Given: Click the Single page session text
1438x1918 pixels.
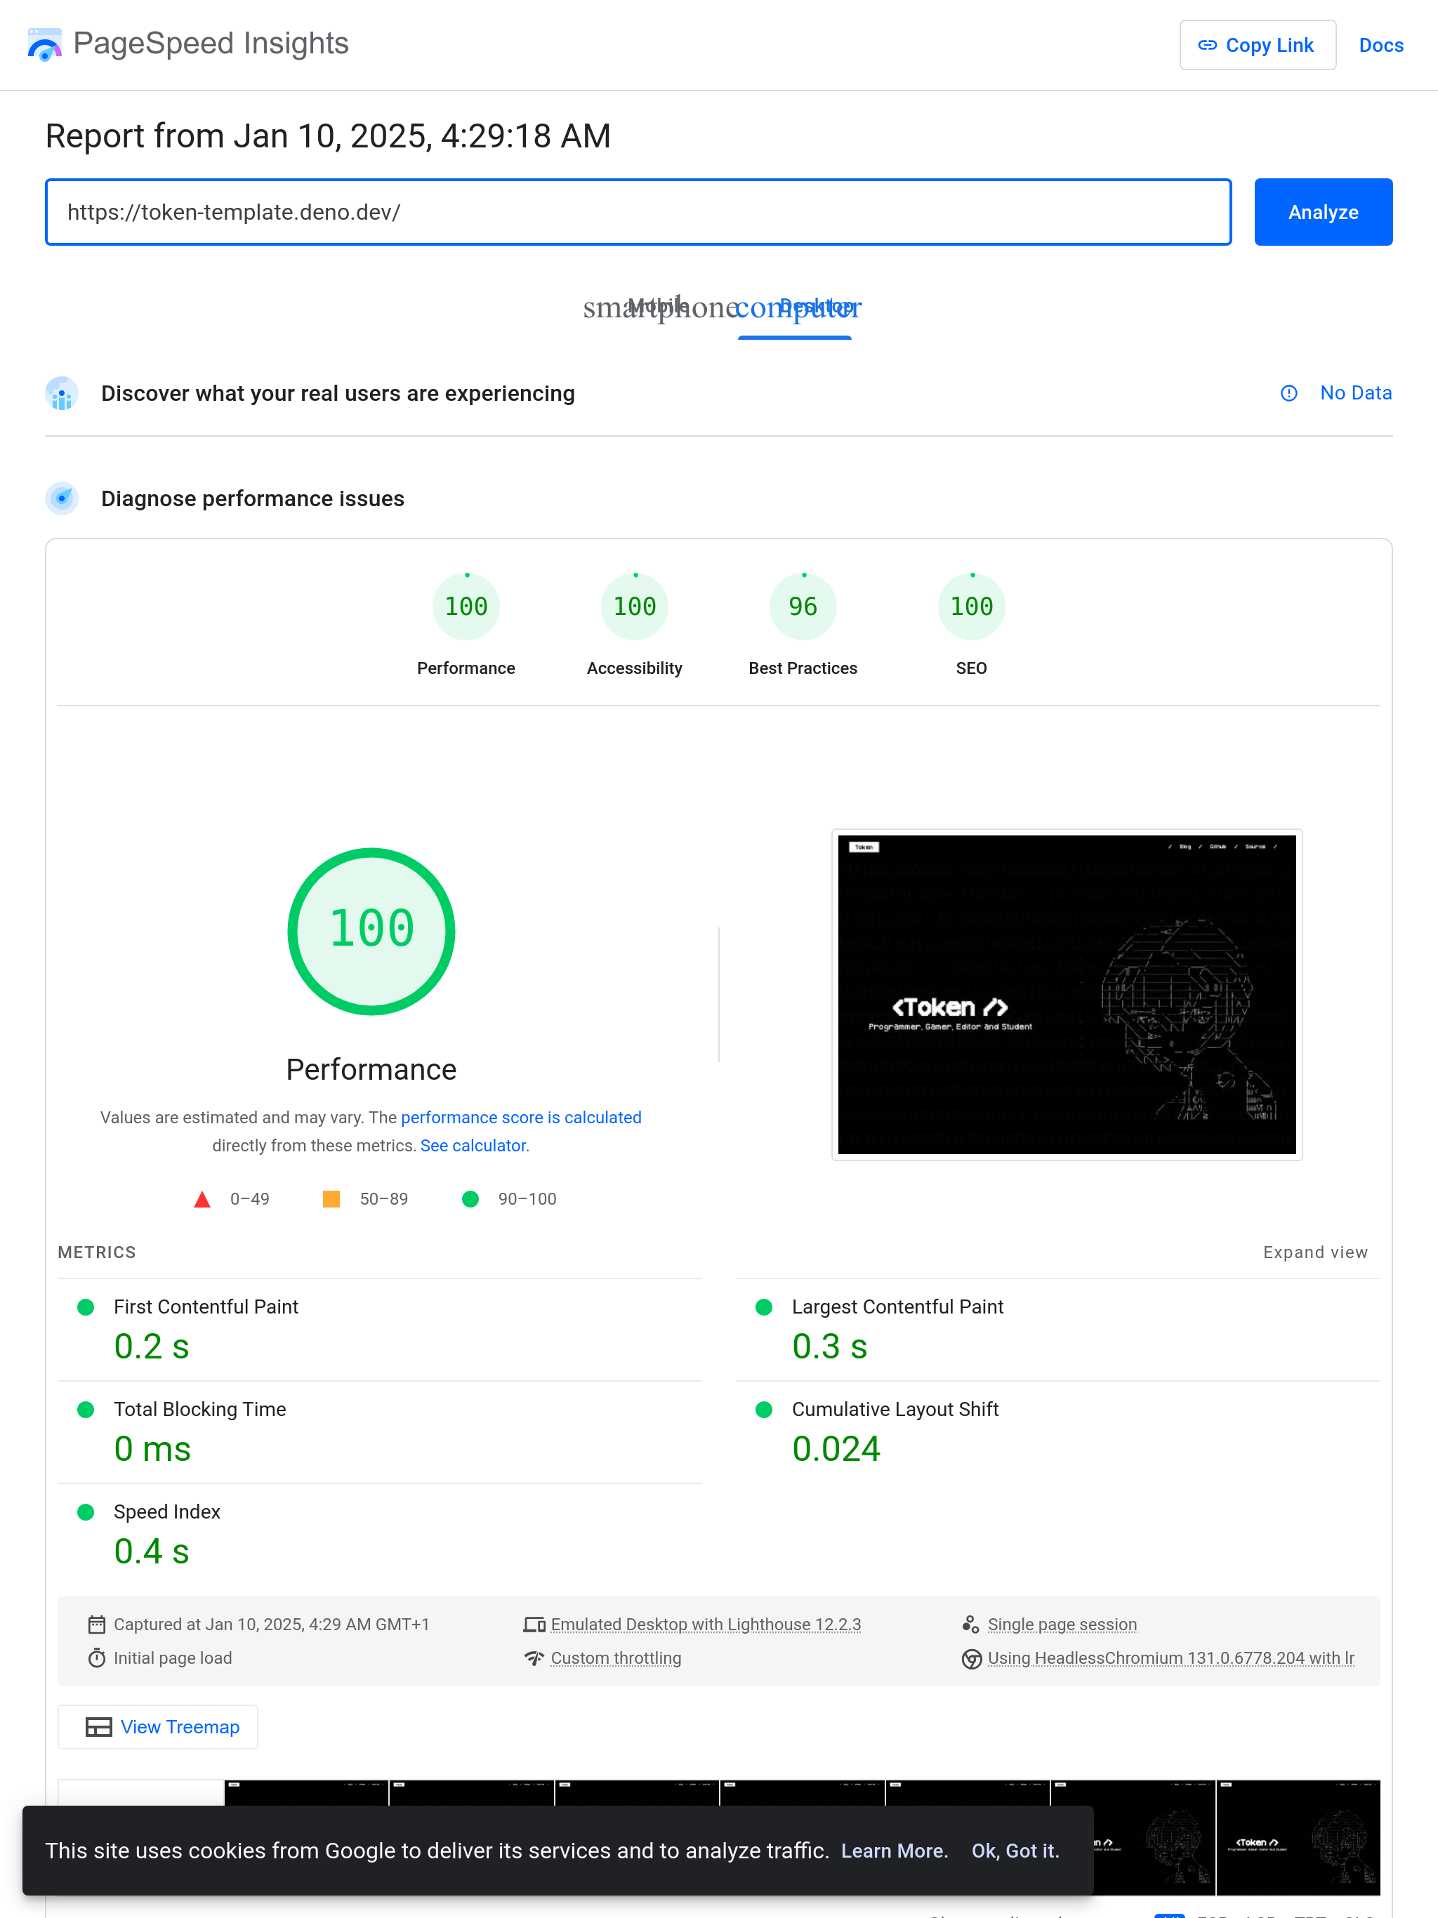Looking at the screenshot, I should pos(1062,1624).
